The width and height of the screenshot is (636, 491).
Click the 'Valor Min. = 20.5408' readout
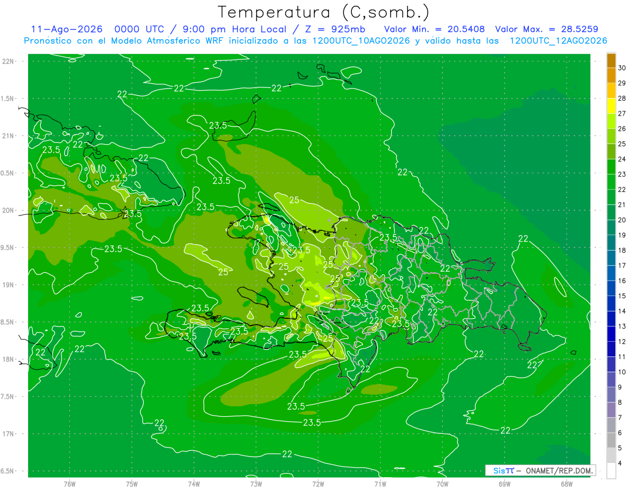435,29
